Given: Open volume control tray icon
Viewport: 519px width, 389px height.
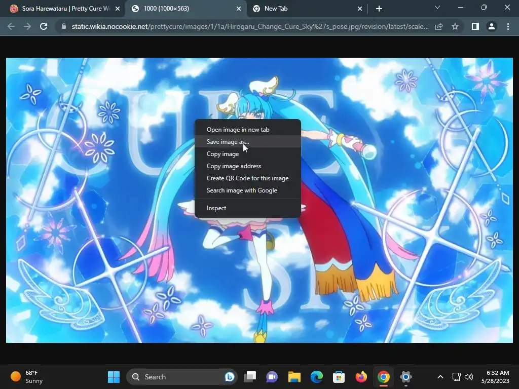Looking at the screenshot, I should (469, 377).
